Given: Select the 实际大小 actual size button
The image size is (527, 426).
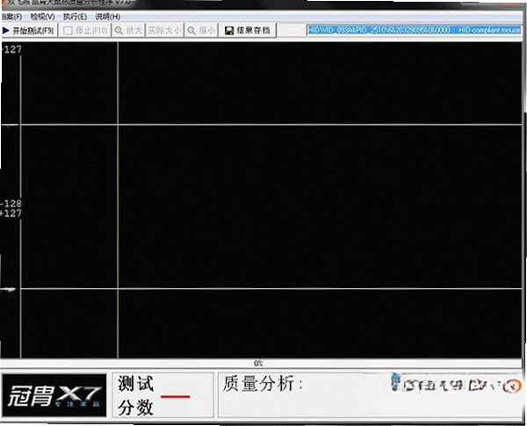Looking at the screenshot, I should 165,30.
